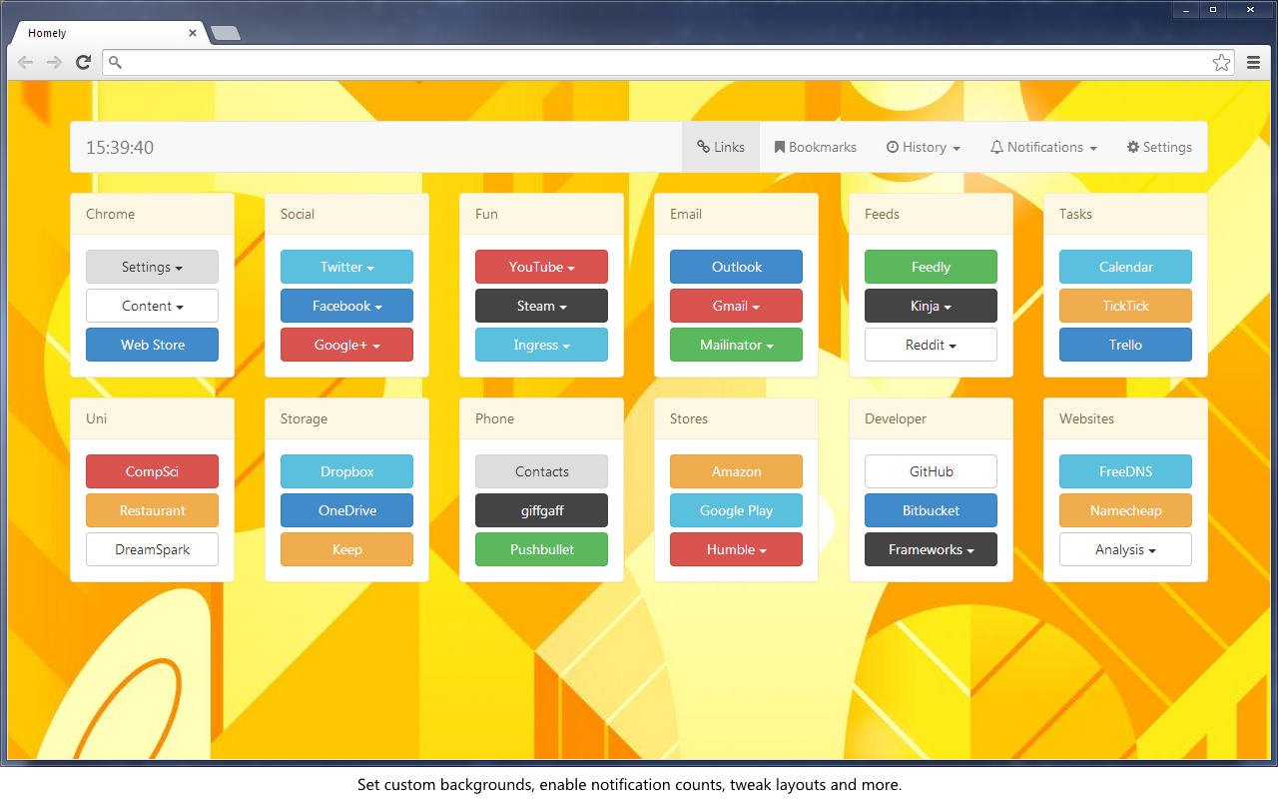The image size is (1278, 799).
Task: Open the Trello link
Action: (x=1125, y=345)
